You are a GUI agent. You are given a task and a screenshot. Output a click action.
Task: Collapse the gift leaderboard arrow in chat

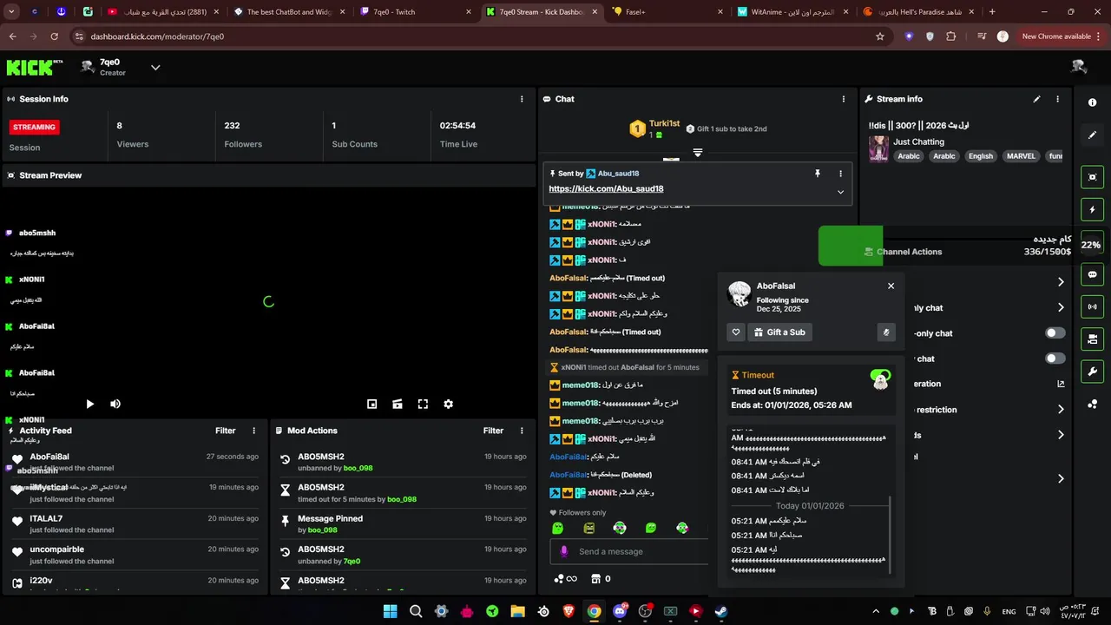pyautogui.click(x=698, y=153)
